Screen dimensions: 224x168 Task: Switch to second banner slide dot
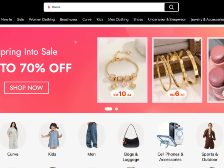(116, 109)
